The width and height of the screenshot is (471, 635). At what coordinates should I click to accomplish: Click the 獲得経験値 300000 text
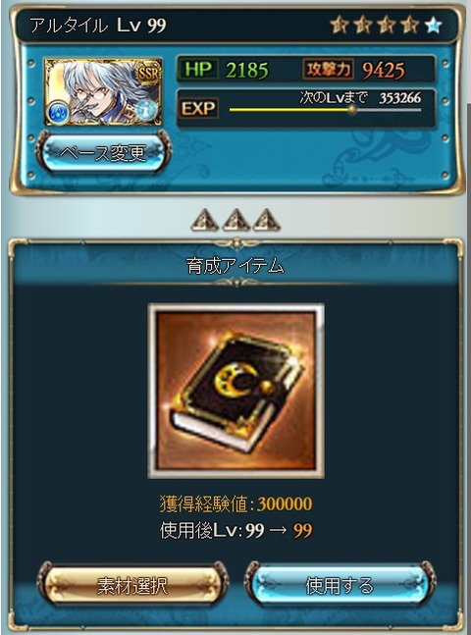[x=236, y=504]
